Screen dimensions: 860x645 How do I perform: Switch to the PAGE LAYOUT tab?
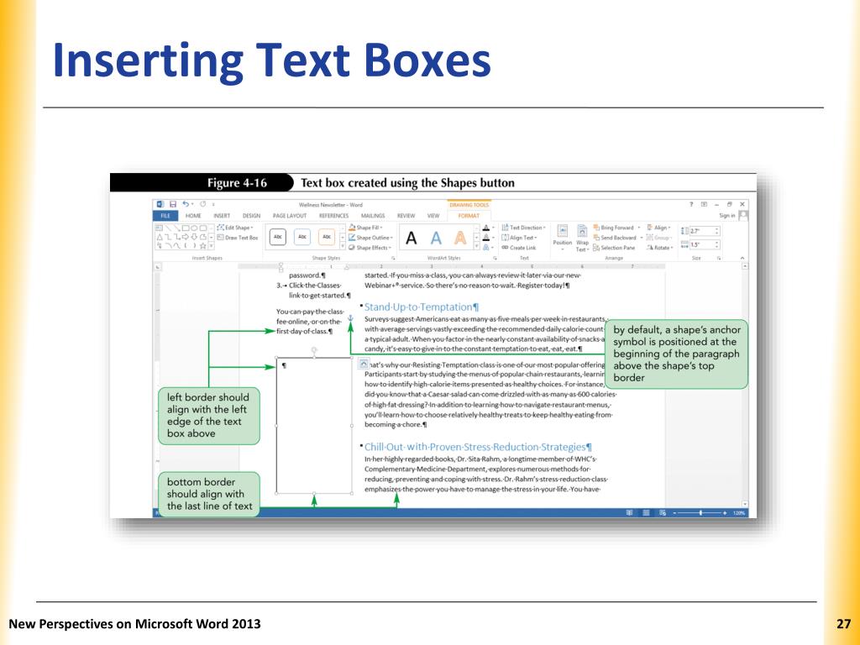point(290,216)
